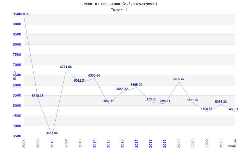Select the 2013 x-axis year label
The height and width of the screenshot is (149, 238).
coord(80,144)
